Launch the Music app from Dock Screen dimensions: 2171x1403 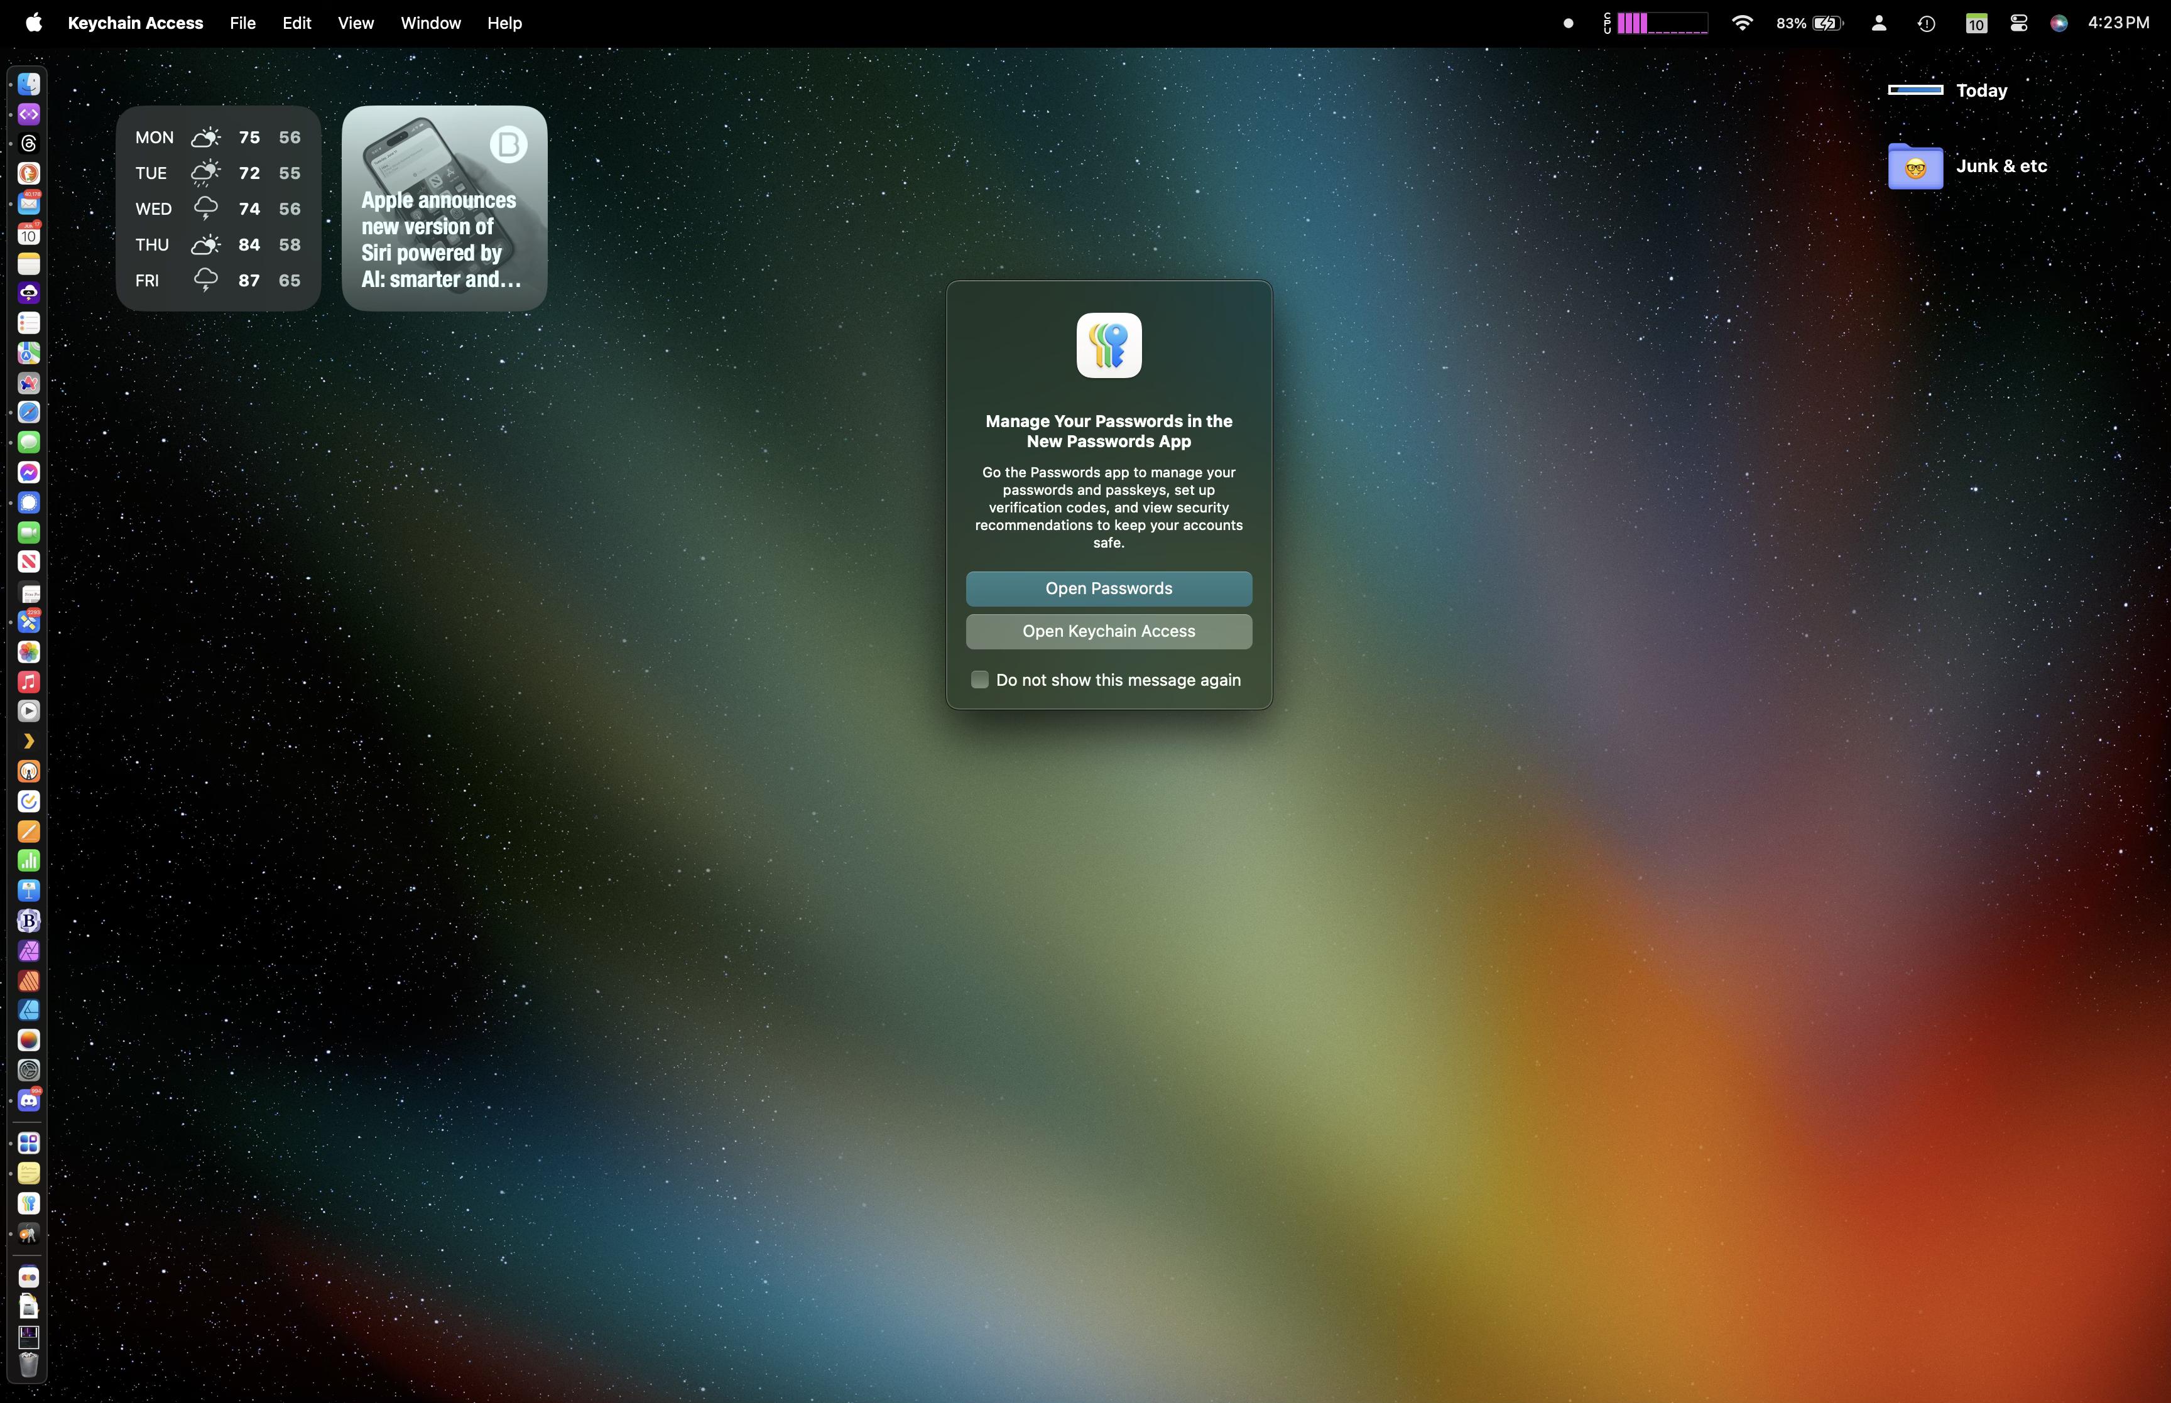tap(29, 681)
